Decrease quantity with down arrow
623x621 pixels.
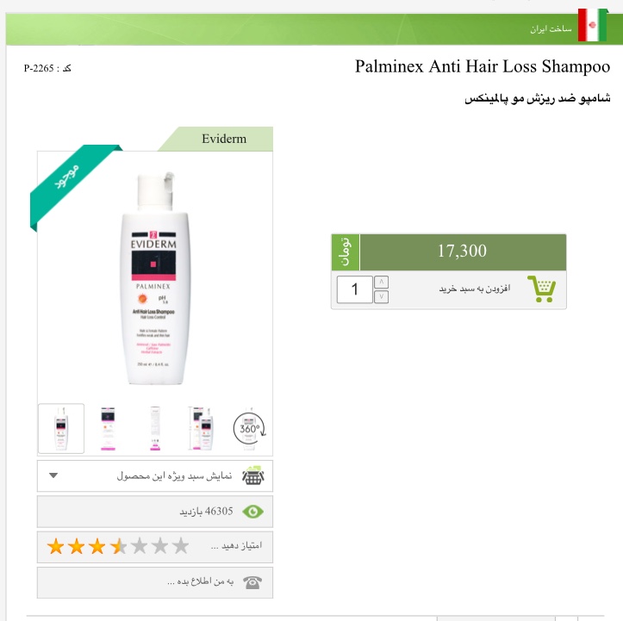[381, 296]
